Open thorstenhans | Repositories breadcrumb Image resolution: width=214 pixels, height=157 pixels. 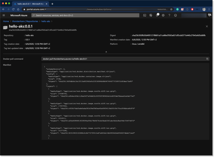[x=25, y=21]
